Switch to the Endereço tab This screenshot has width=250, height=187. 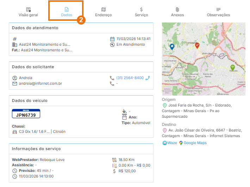pyautogui.click(x=103, y=12)
